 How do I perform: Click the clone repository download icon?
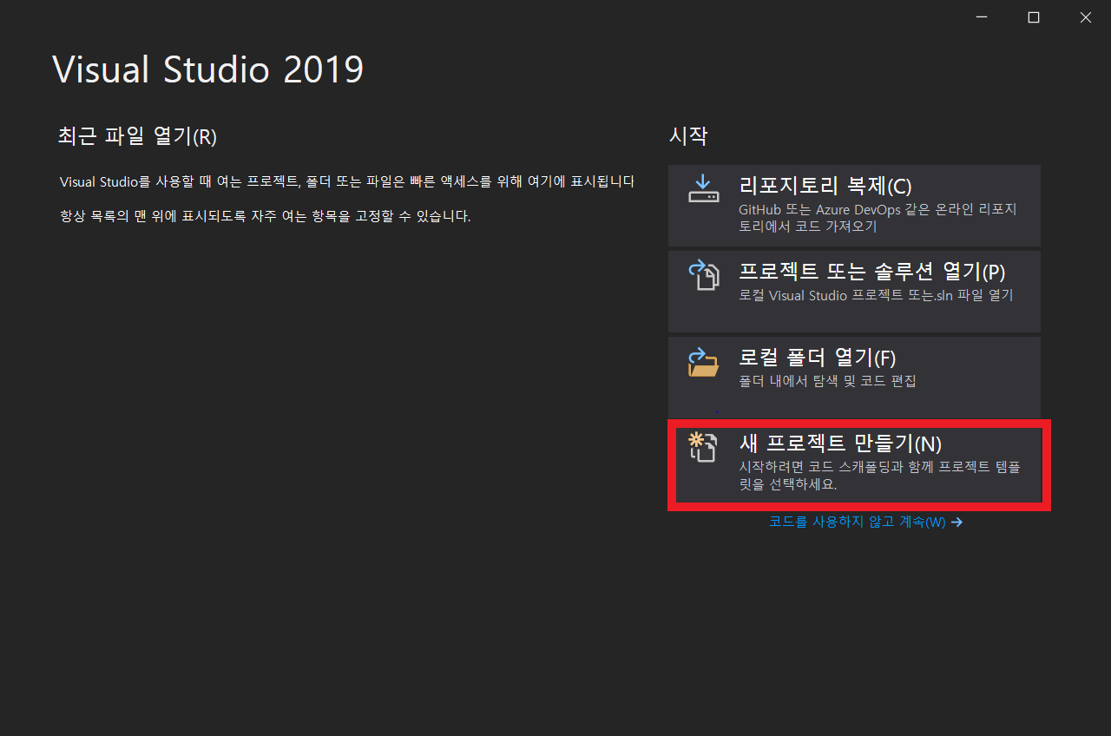[x=704, y=188]
